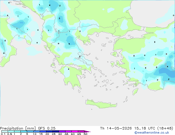The image size is (175, 135).
Task: Click the '0.5' legend scale label
Action: coord(10,134)
